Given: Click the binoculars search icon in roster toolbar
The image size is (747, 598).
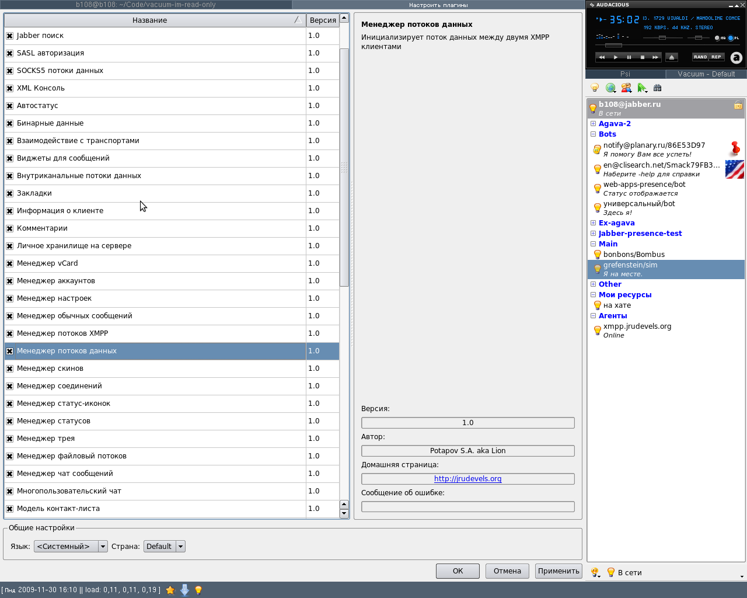Looking at the screenshot, I should (x=658, y=88).
